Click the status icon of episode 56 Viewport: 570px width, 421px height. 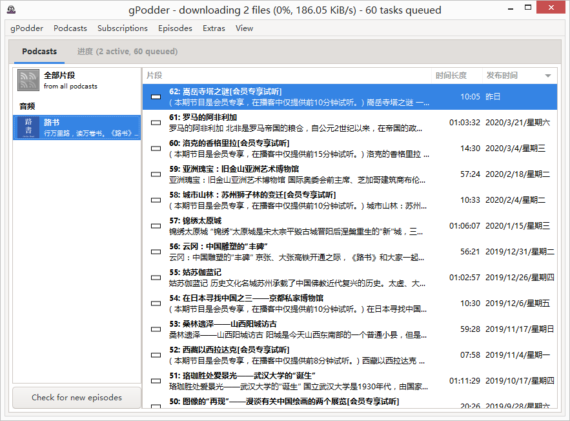[156, 252]
